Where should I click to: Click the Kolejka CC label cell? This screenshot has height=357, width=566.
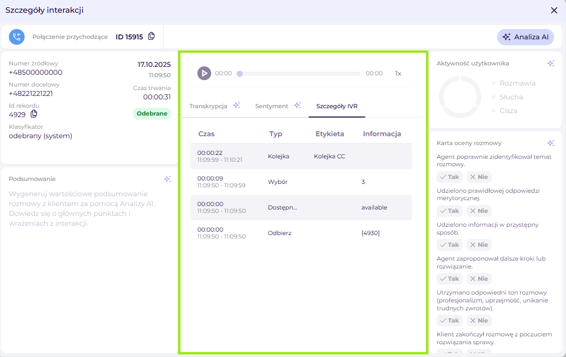pyautogui.click(x=330, y=156)
